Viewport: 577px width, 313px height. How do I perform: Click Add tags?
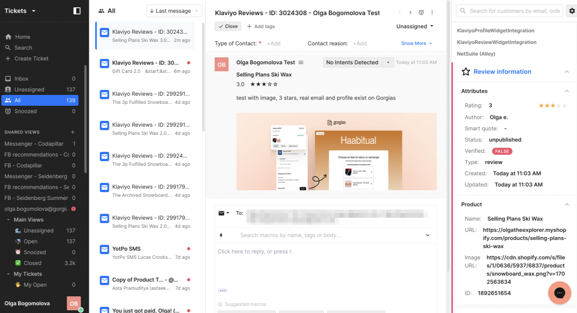click(261, 26)
